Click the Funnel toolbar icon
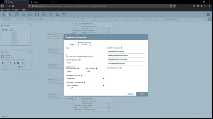Image resolution: width=213 pixels, height=119 pixels. [51, 14]
